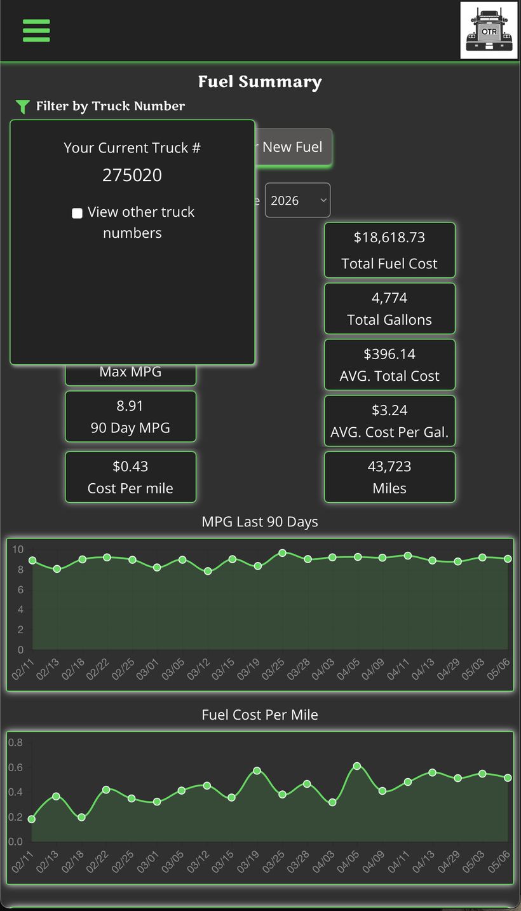This screenshot has height=911, width=521.
Task: Click the OTR truck logo
Action: pyautogui.click(x=489, y=31)
